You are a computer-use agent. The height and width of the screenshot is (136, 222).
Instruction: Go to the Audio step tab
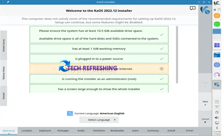tap(81, 131)
